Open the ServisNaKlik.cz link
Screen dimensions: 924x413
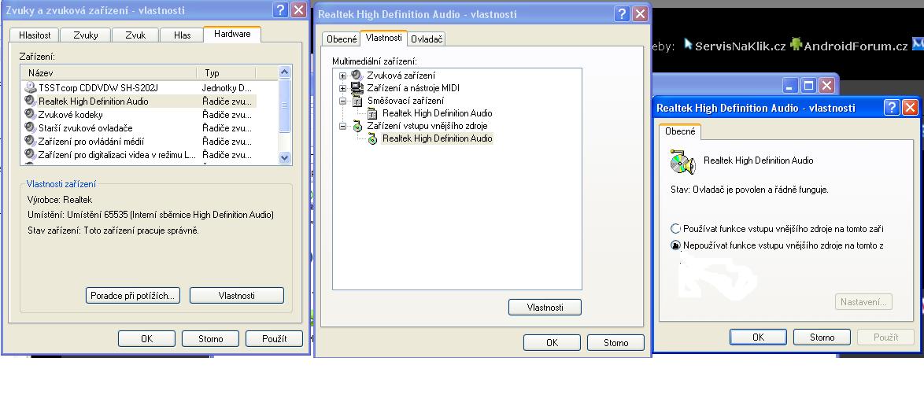click(740, 46)
